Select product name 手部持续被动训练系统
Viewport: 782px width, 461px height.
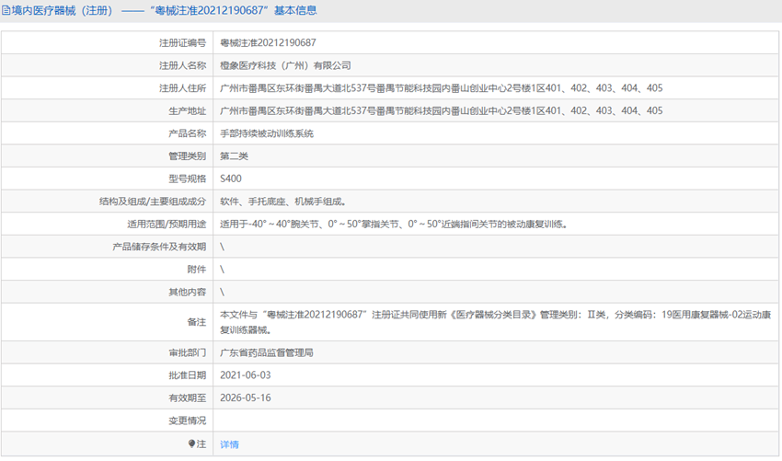[x=267, y=133]
